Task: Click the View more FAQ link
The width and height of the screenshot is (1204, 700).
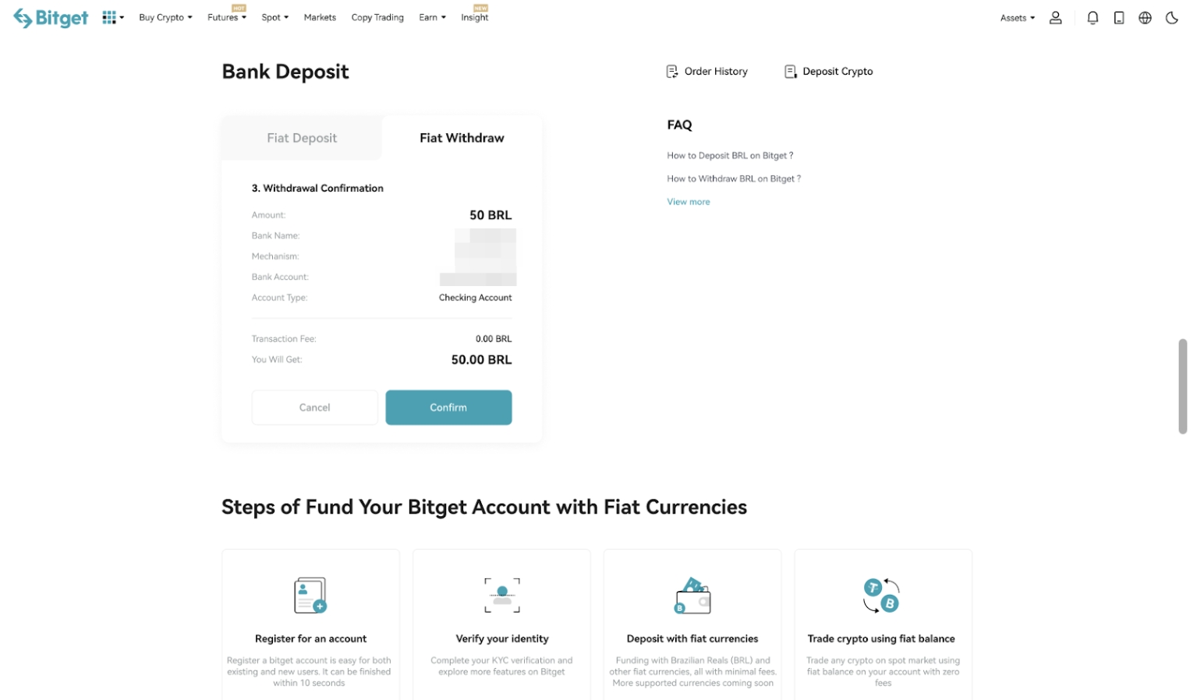Action: pos(688,201)
